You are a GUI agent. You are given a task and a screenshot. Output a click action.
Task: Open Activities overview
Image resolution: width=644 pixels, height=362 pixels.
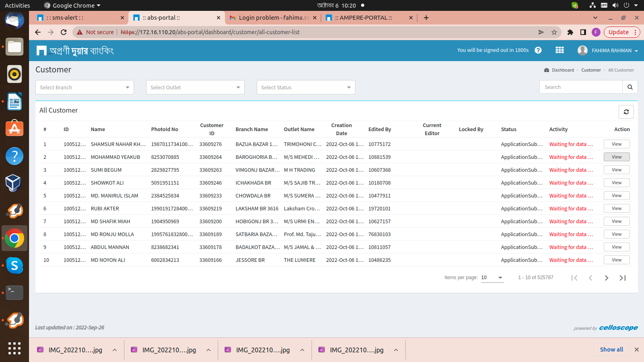click(17, 5)
